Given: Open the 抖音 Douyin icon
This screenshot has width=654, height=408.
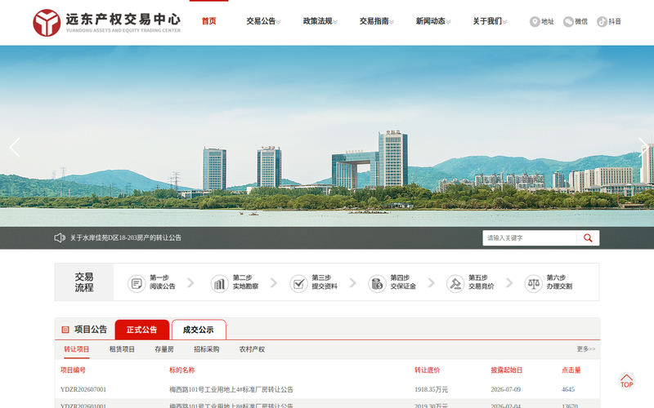Looking at the screenshot, I should (602, 22).
